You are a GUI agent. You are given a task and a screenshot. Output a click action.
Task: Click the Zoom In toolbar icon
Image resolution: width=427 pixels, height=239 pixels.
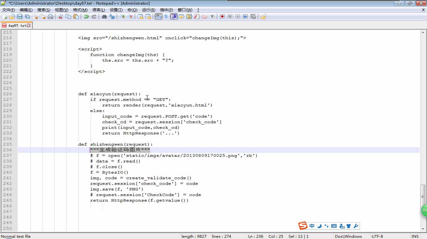122,16
